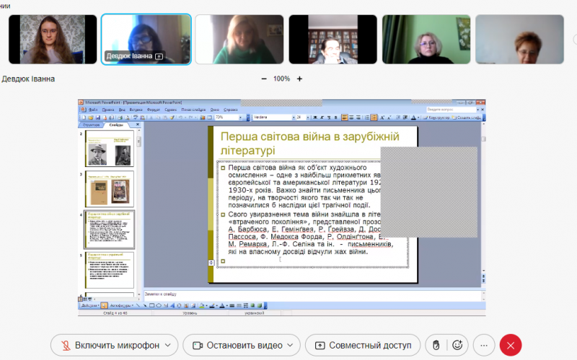The height and width of the screenshot is (360, 577).
Task: Click the raise hand icon
Action: [x=436, y=345]
